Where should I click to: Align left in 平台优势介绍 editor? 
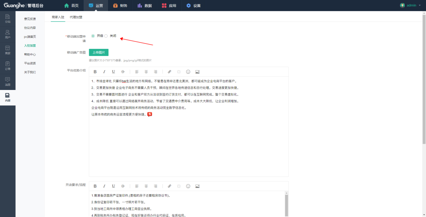137,72
